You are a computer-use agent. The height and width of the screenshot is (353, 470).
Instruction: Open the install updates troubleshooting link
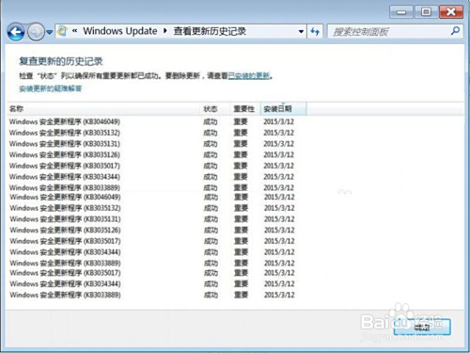[x=51, y=88]
